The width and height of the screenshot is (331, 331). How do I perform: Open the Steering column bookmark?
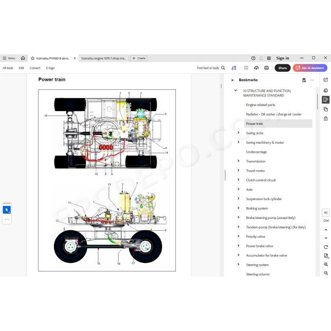coord(258,274)
